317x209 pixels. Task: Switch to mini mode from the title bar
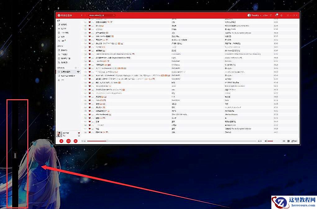tap(288, 15)
